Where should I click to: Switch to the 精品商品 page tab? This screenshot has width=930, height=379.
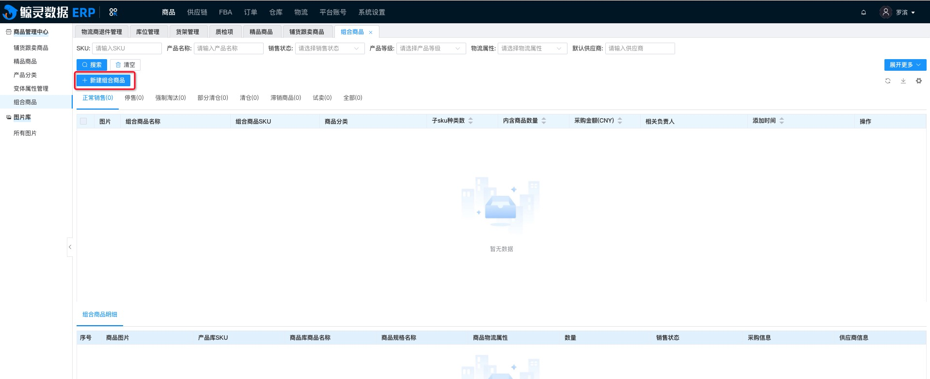[x=261, y=32]
